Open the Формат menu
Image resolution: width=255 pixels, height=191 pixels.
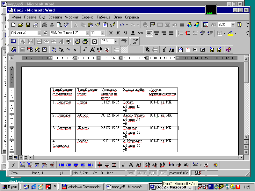(x=72, y=17)
